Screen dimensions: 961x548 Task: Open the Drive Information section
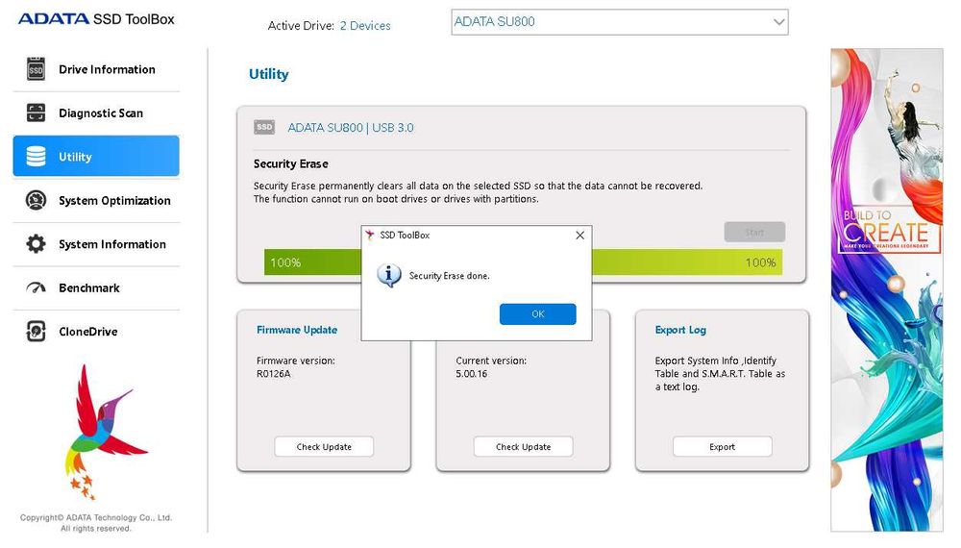[96, 69]
